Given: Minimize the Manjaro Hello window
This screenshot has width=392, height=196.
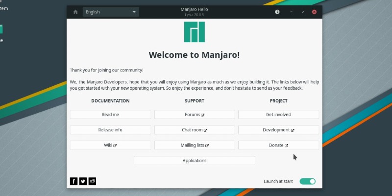Looking at the screenshot, I should (x=292, y=12).
